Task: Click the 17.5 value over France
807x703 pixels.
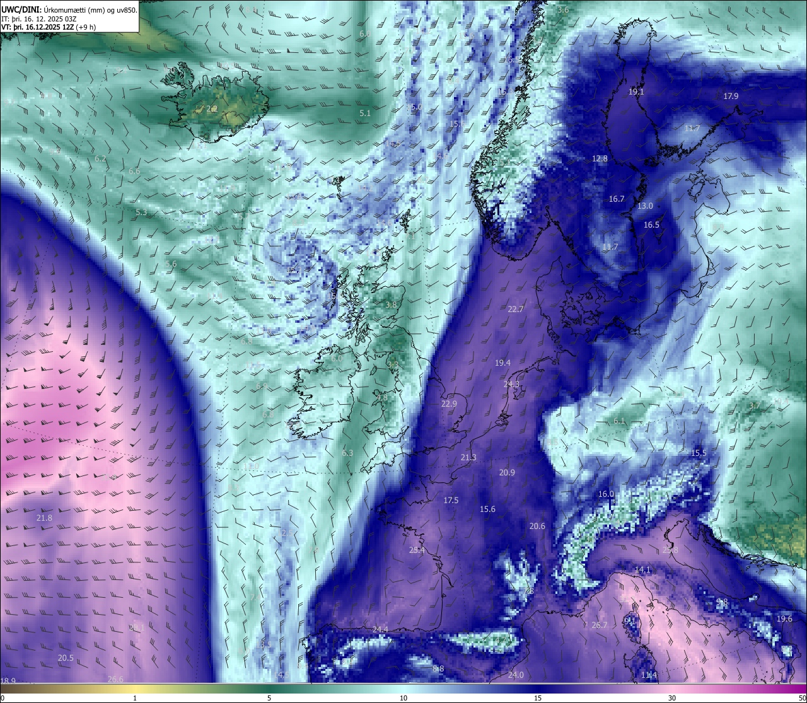Action: pos(451,501)
